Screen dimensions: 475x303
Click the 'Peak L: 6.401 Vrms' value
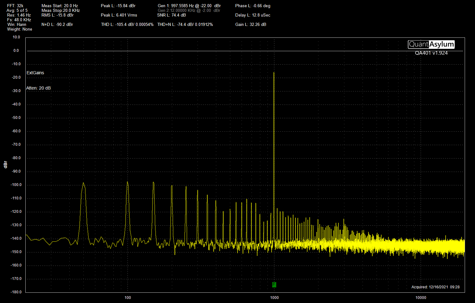point(119,15)
